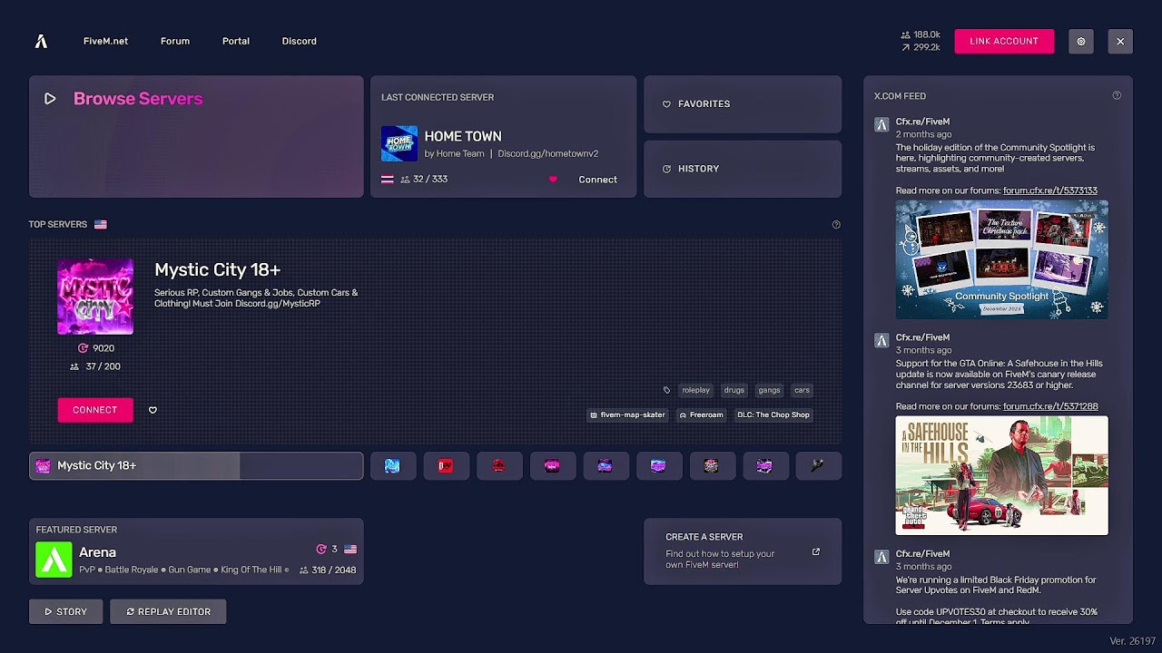Launch STORY mode

65,611
